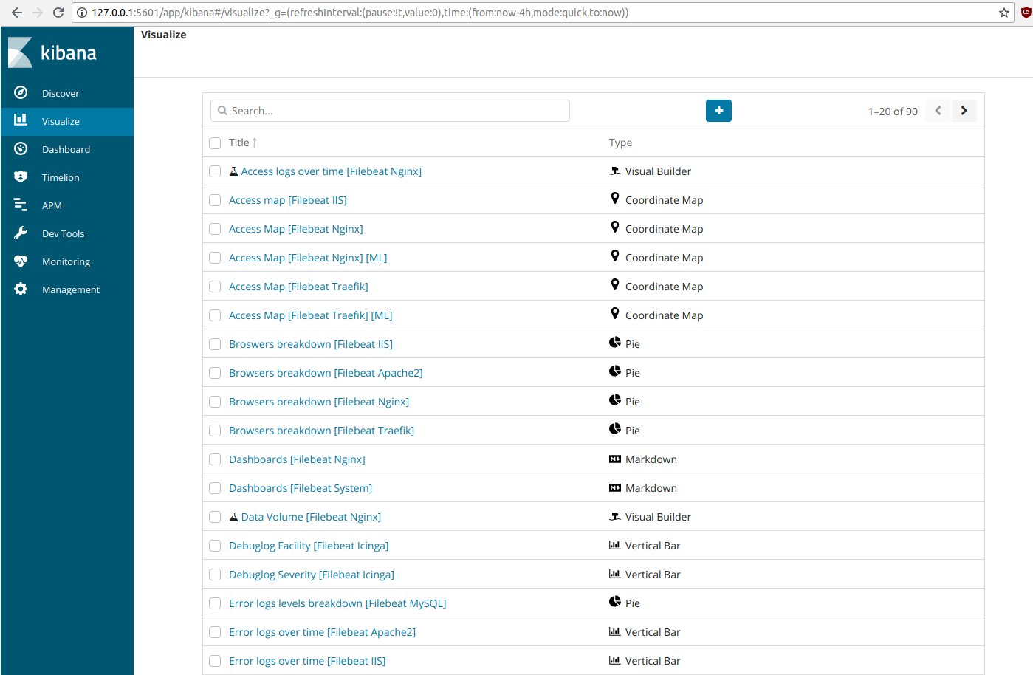Click the browser forward arrow
This screenshot has width=1033, height=675.
tap(37, 13)
